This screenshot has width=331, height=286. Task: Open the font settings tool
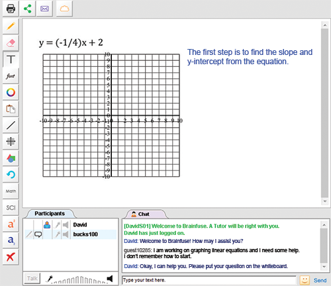(x=11, y=76)
